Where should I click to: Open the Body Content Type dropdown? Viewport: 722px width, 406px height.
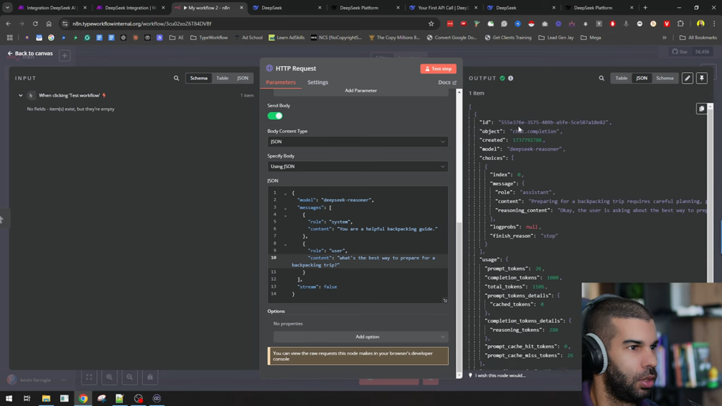coord(357,142)
